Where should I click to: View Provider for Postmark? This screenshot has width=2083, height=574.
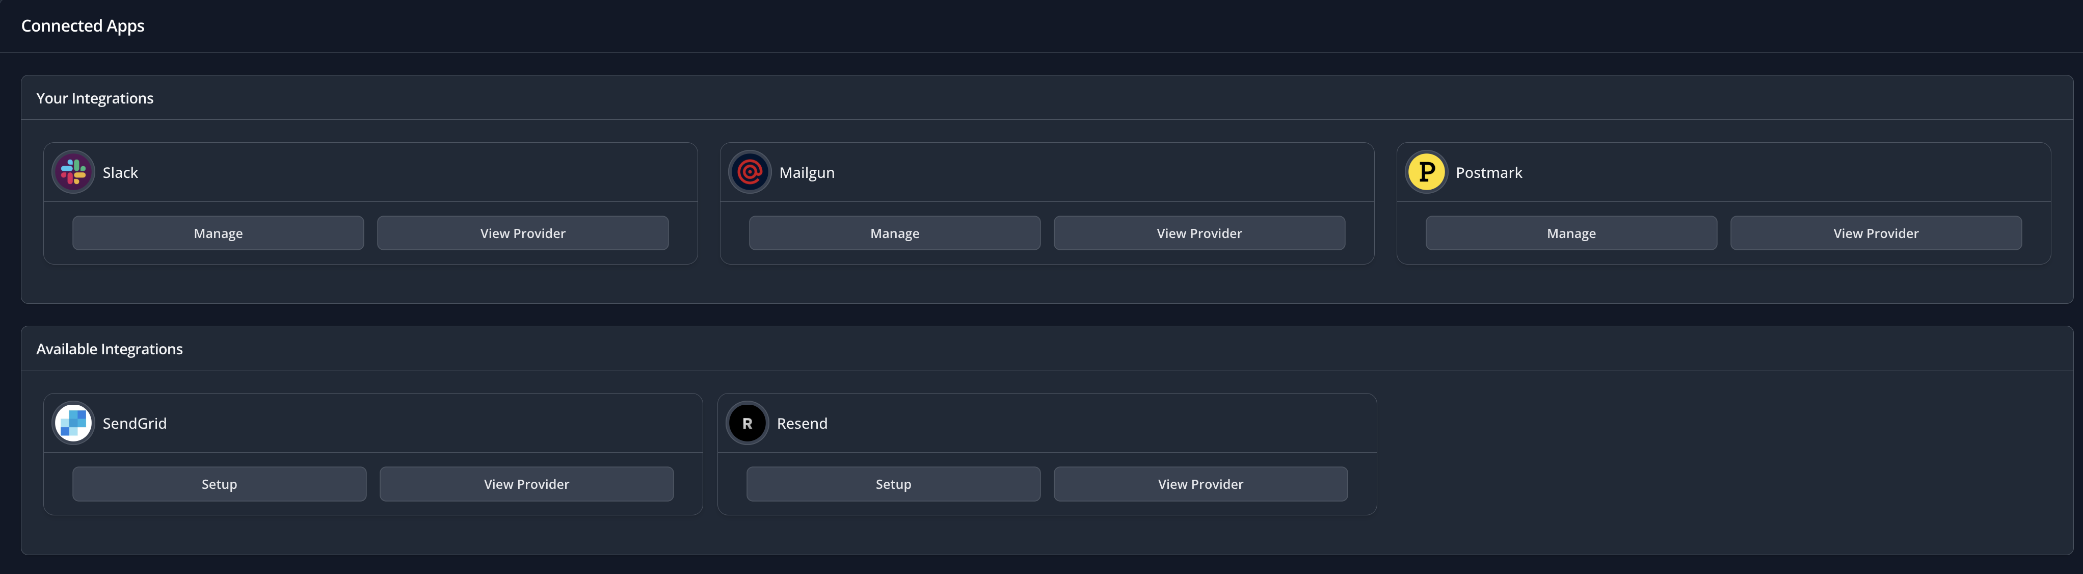coord(1875,233)
